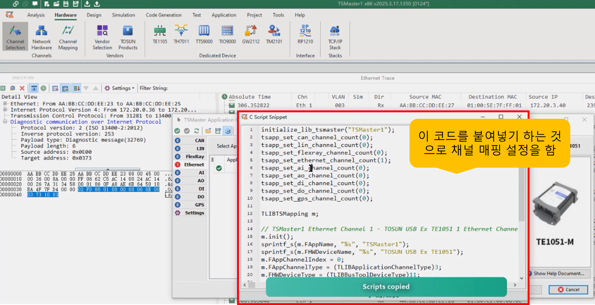Toggle the second trace display mode button
Screen dimensions: 595x305
point(65,88)
